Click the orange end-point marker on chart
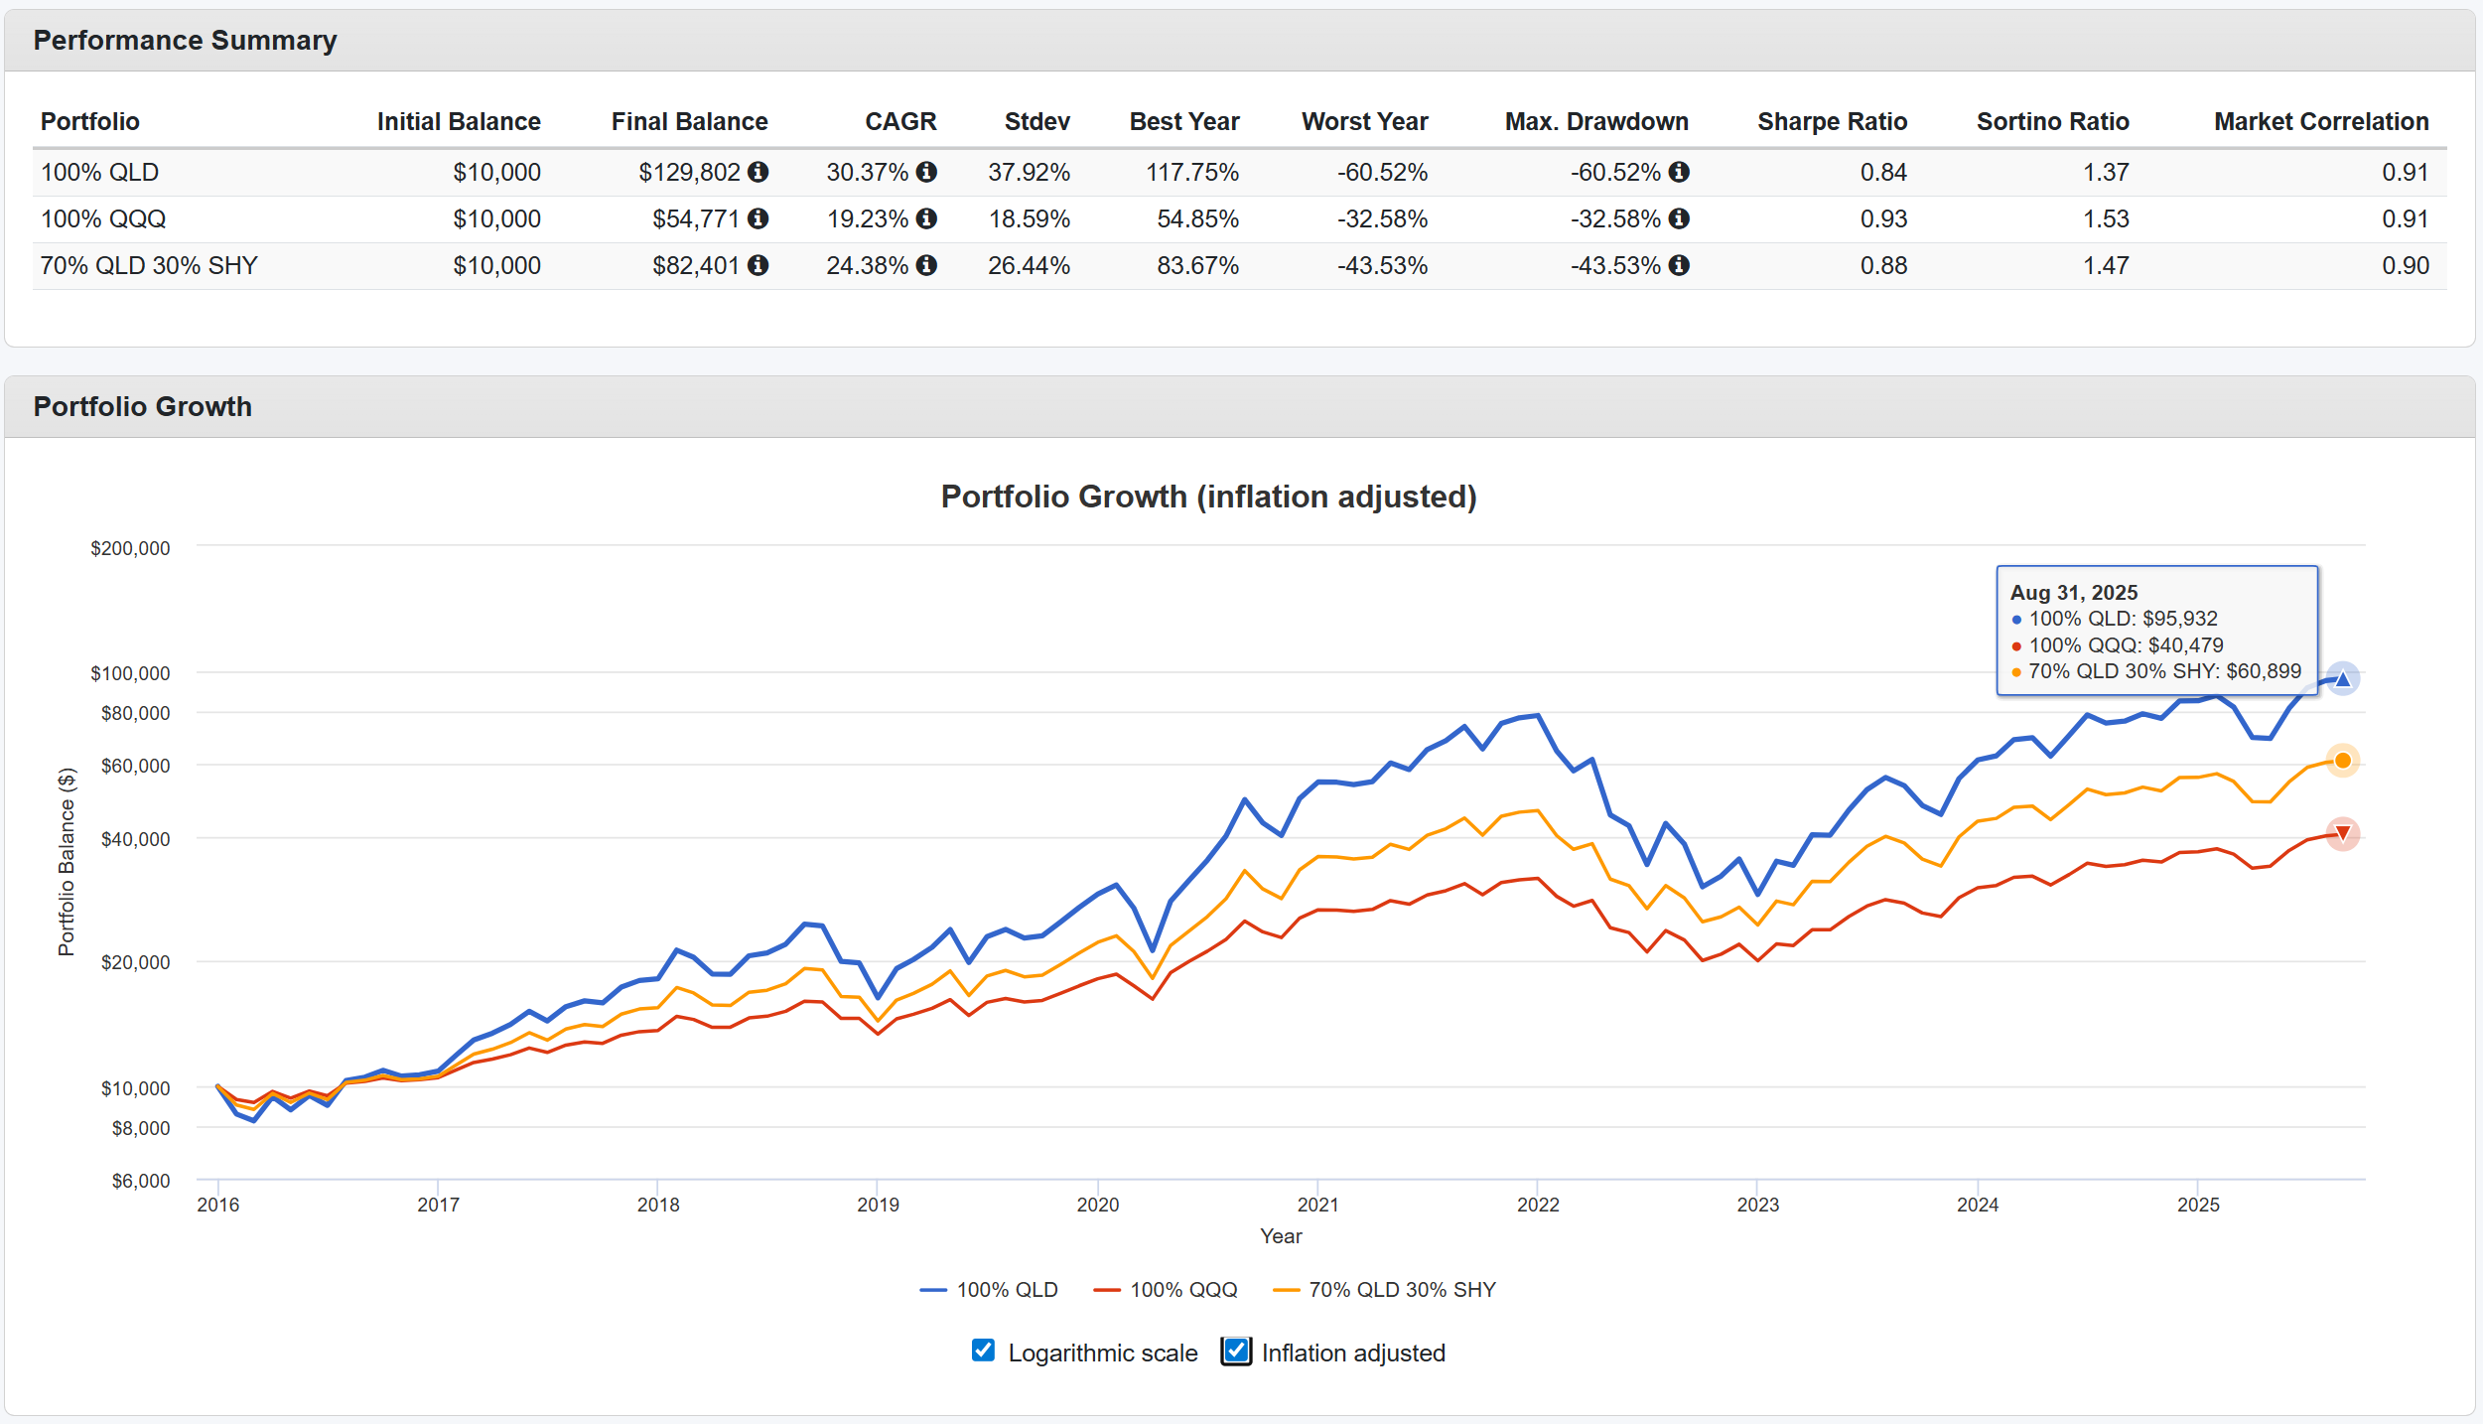 [x=2342, y=761]
